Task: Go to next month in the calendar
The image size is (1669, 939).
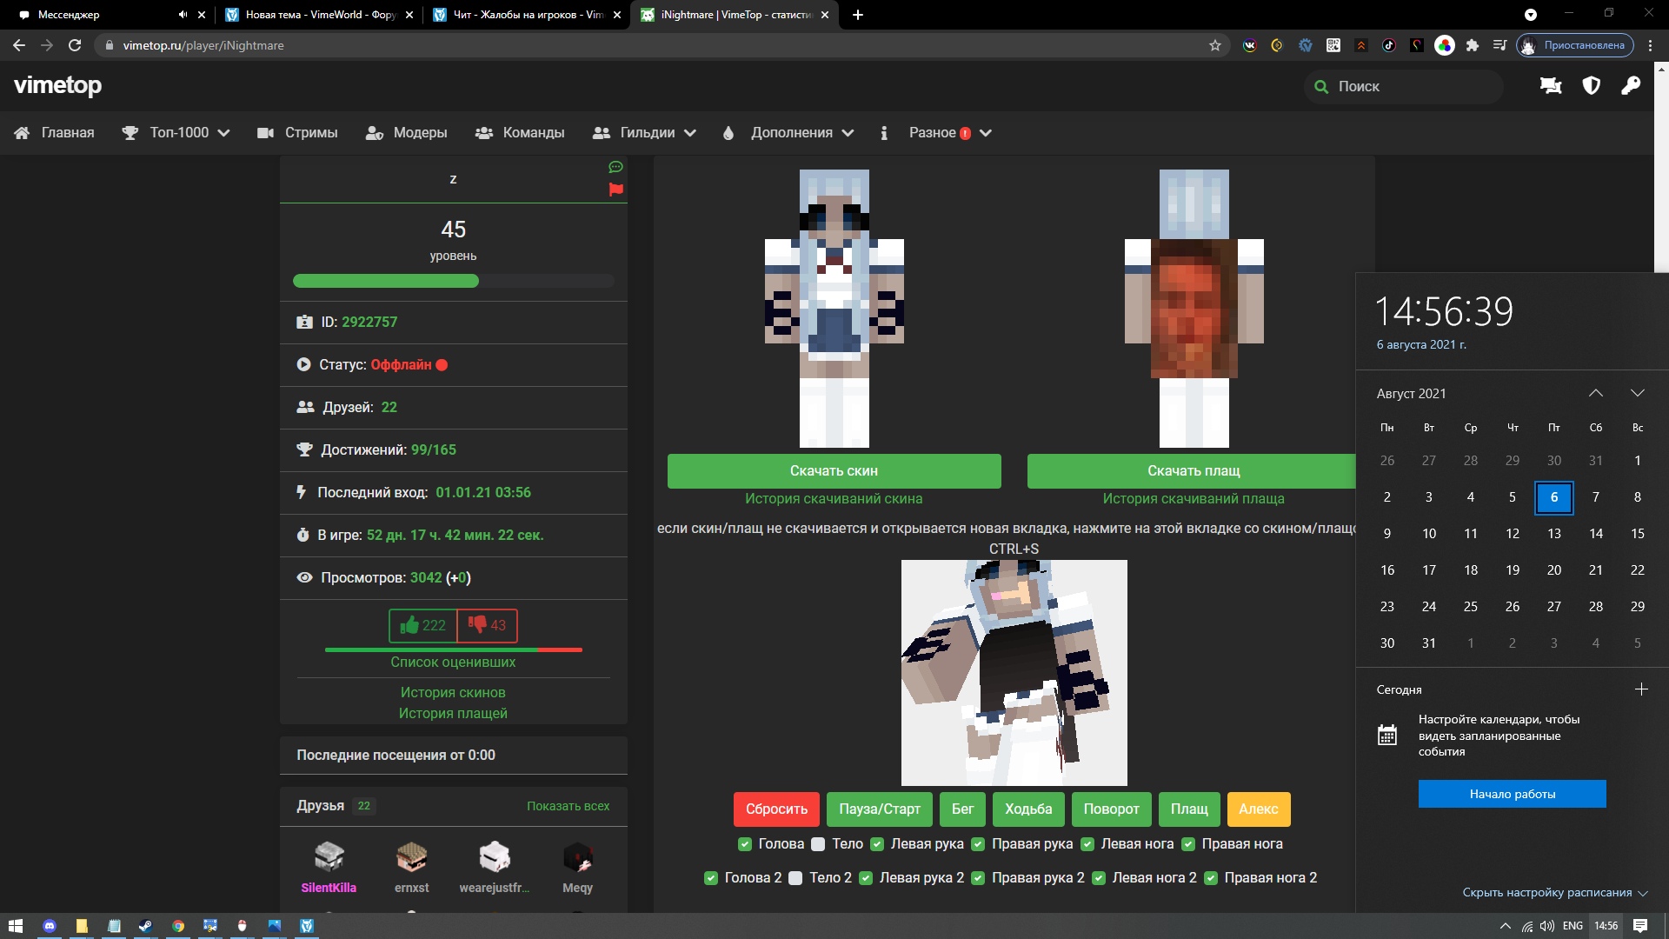Action: point(1637,394)
